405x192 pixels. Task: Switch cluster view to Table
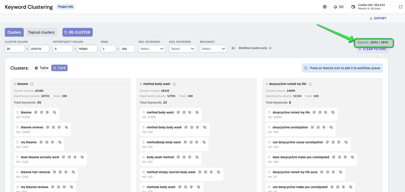pyautogui.click(x=42, y=68)
